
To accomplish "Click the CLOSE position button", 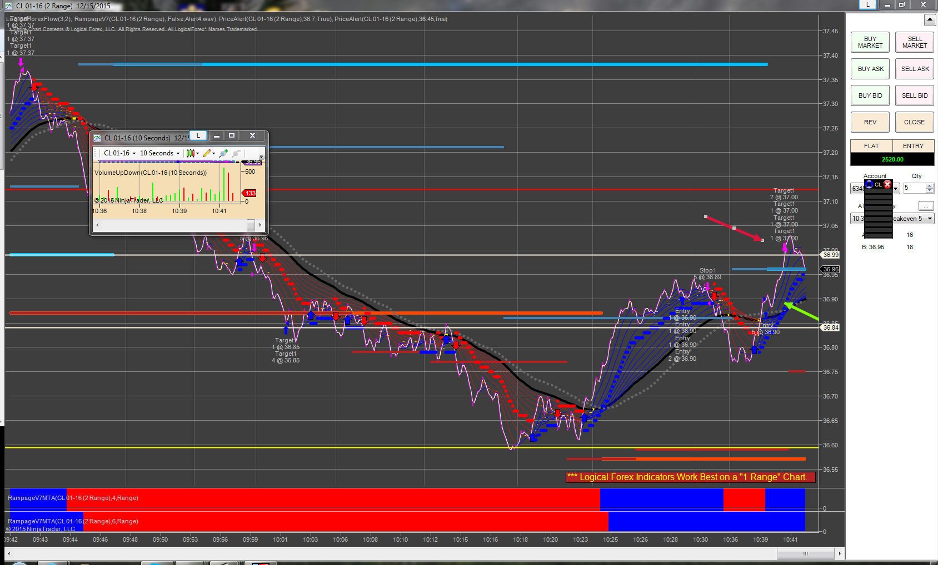I will click(x=915, y=122).
